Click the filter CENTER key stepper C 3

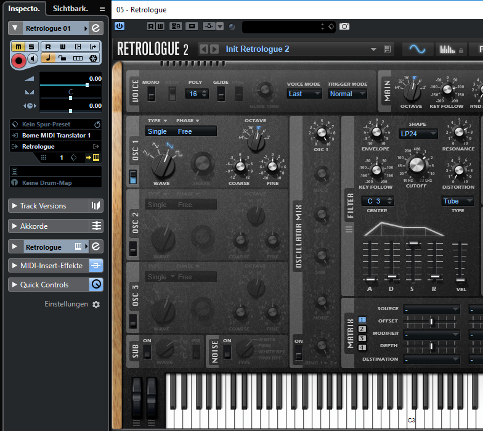pyautogui.click(x=377, y=201)
